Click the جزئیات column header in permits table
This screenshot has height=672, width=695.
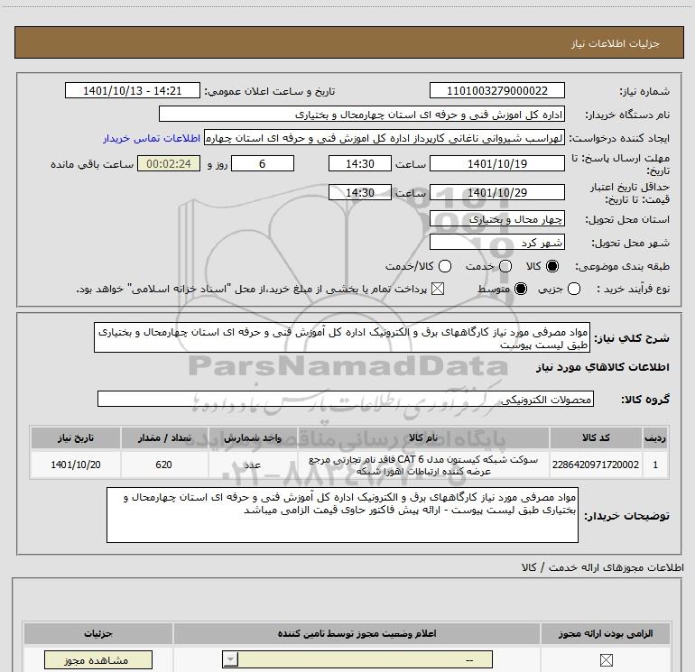point(98,633)
